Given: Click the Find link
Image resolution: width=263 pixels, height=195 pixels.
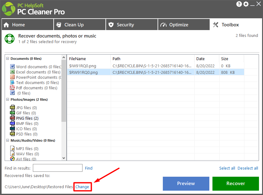Looking at the screenshot, I should click(89, 168).
